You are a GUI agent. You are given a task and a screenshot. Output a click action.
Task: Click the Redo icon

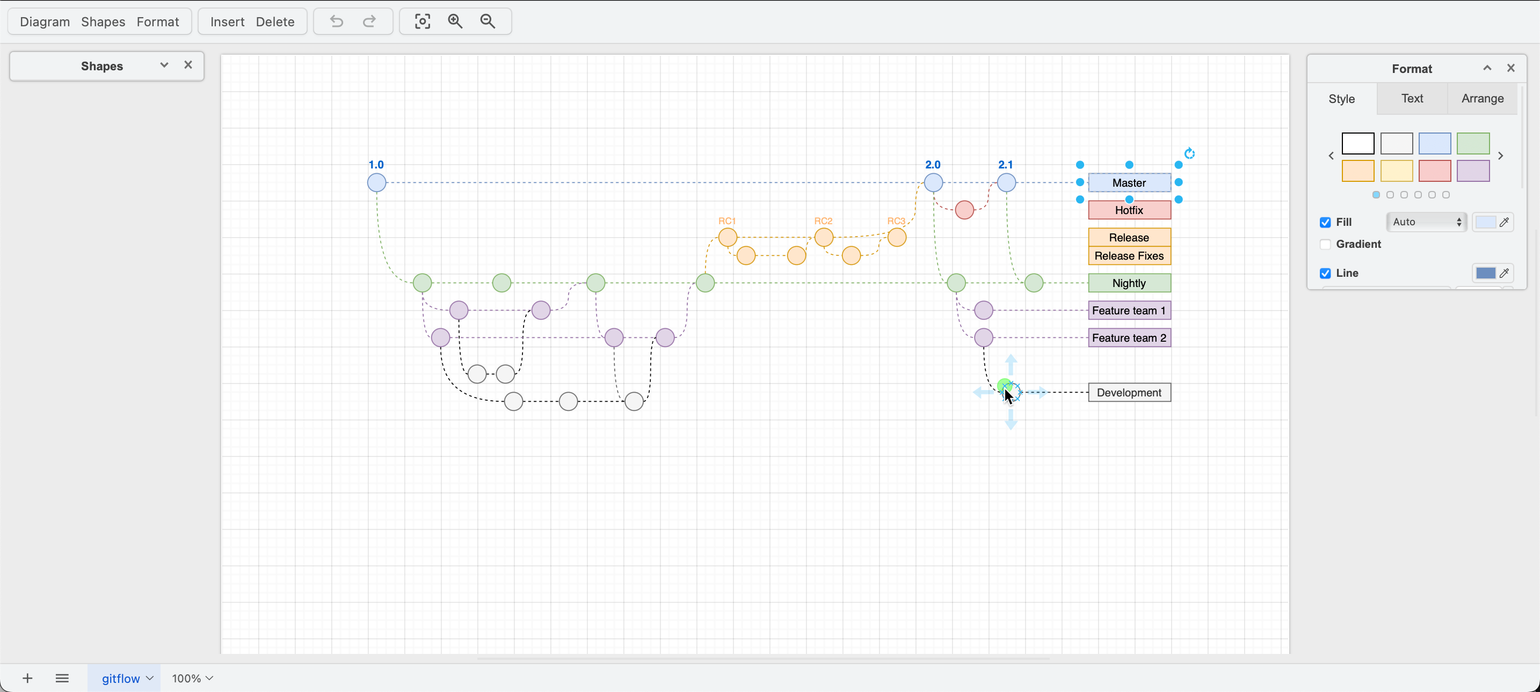tap(369, 21)
